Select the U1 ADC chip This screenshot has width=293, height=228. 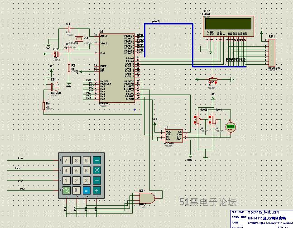[x=173, y=136]
